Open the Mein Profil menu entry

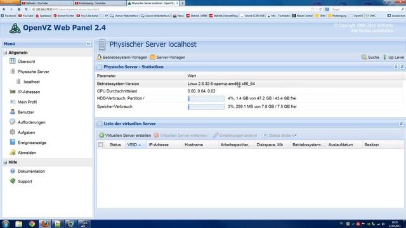click(x=27, y=102)
